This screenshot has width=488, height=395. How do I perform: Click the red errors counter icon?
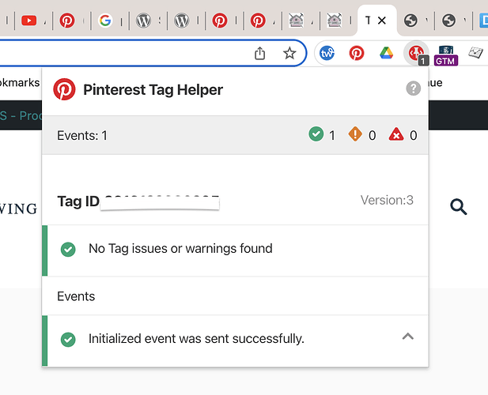(396, 134)
